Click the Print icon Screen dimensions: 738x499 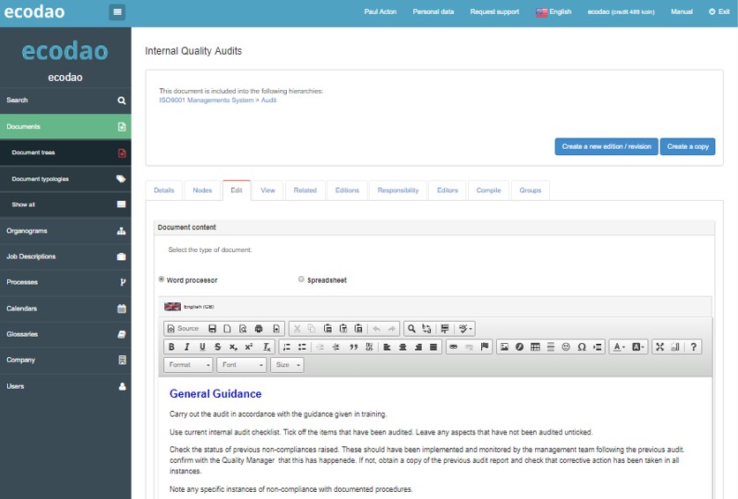point(259,329)
